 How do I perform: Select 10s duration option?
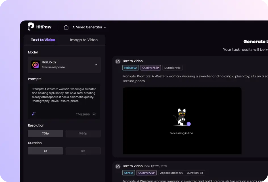83,151
